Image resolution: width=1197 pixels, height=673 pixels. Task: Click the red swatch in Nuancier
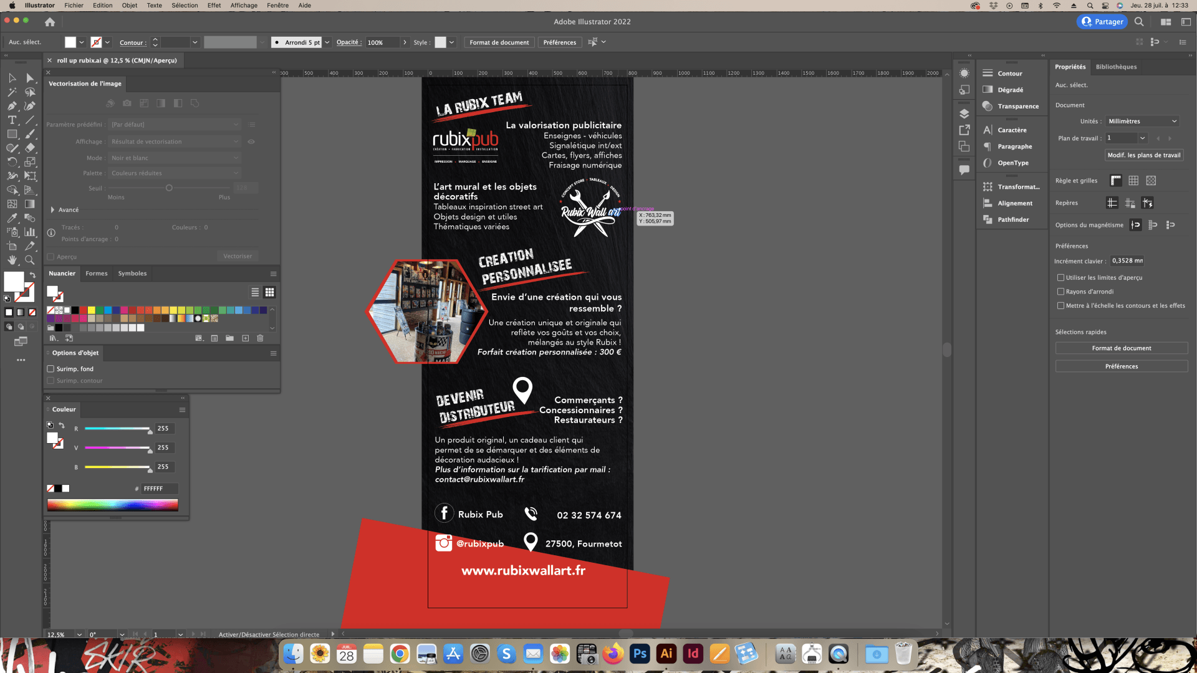point(83,310)
